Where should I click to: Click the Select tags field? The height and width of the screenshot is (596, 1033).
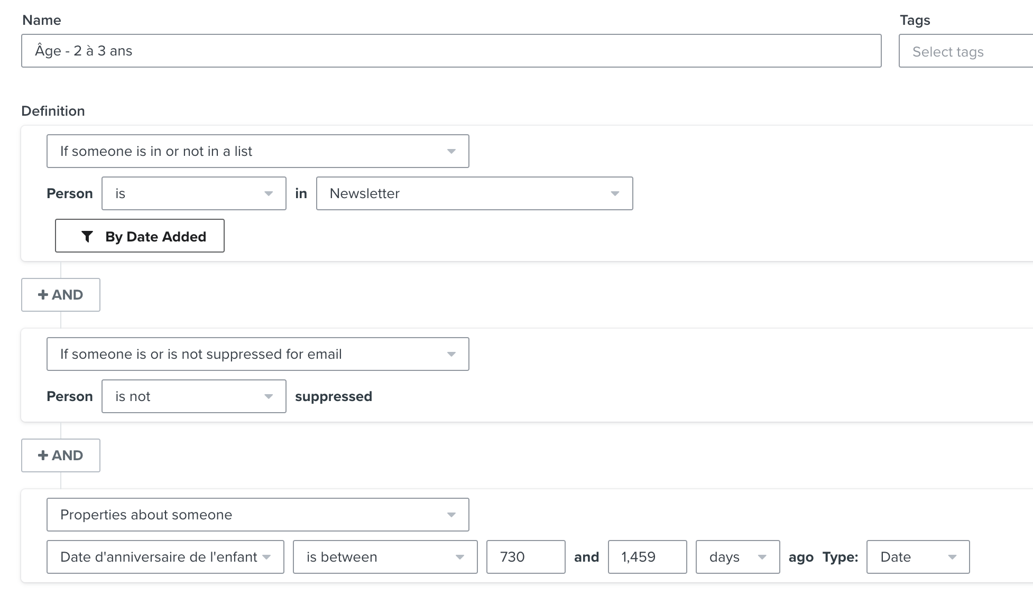(x=965, y=51)
